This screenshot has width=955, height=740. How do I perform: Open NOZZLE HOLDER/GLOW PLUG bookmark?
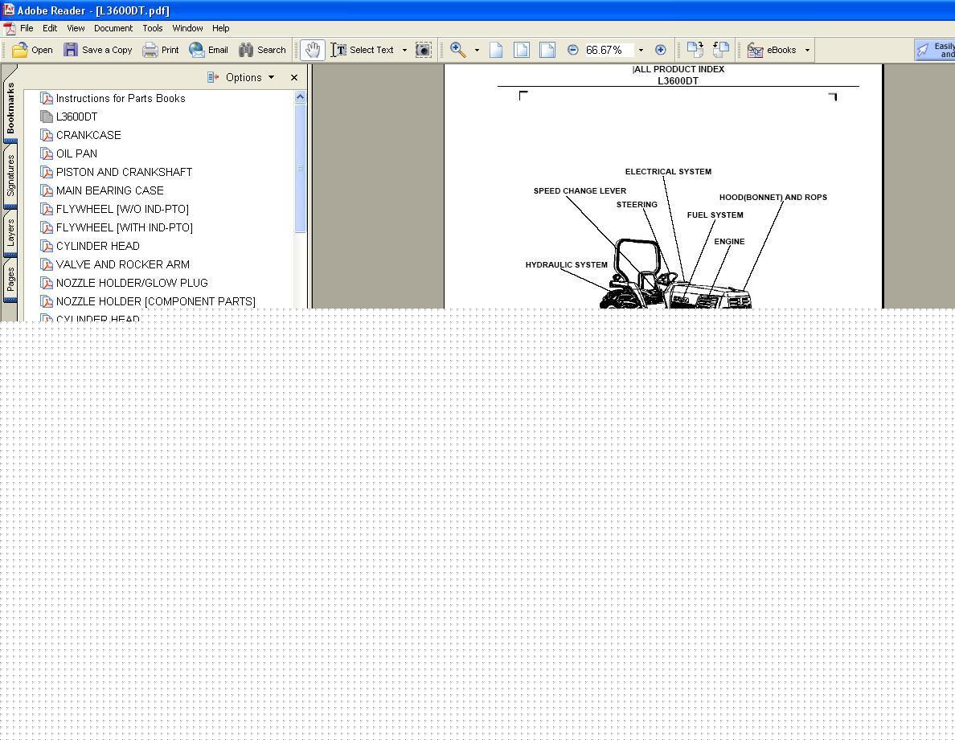pyautogui.click(x=132, y=282)
